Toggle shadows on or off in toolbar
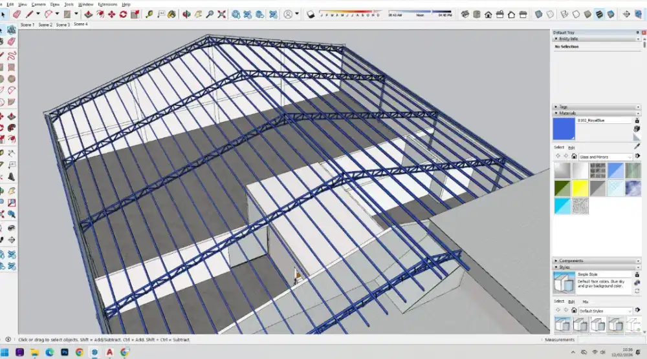This screenshot has height=359, width=647. 311,14
